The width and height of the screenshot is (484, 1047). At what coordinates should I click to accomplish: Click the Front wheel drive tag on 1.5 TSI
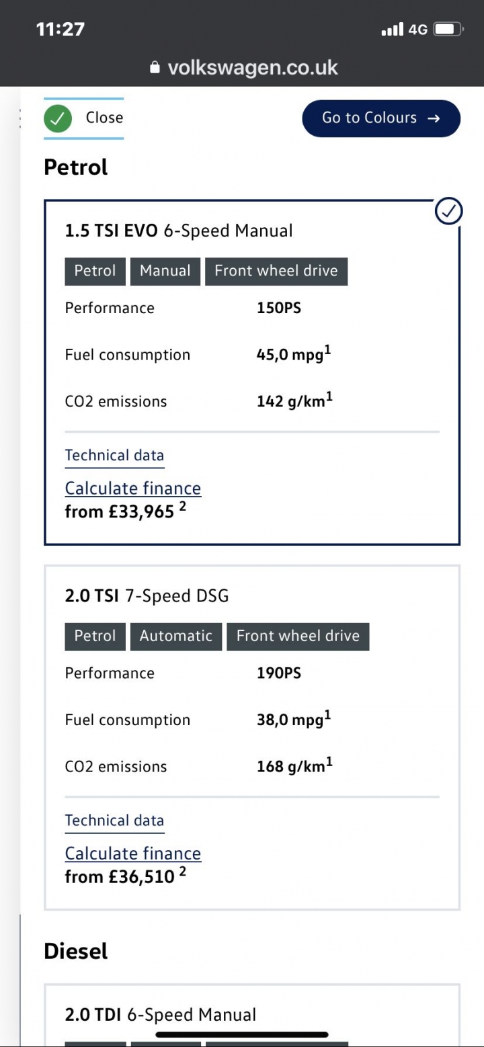tap(276, 271)
